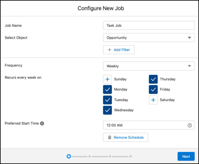
Task: Untick the Friday checkbox
Action: tap(153, 89)
